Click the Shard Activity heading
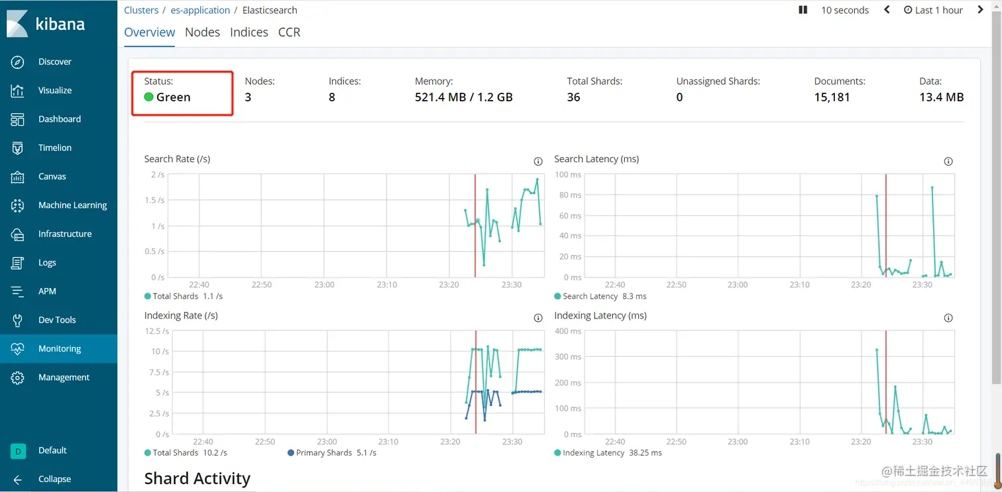The height and width of the screenshot is (492, 1002). coord(197,479)
